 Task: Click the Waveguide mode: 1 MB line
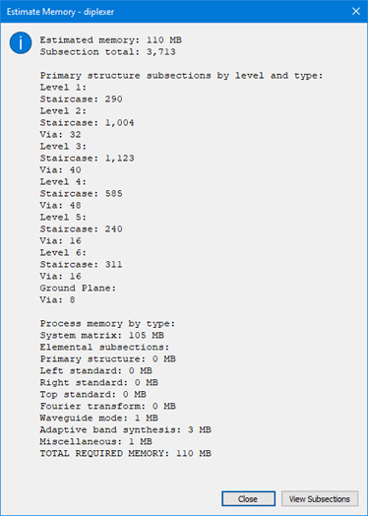click(99, 419)
